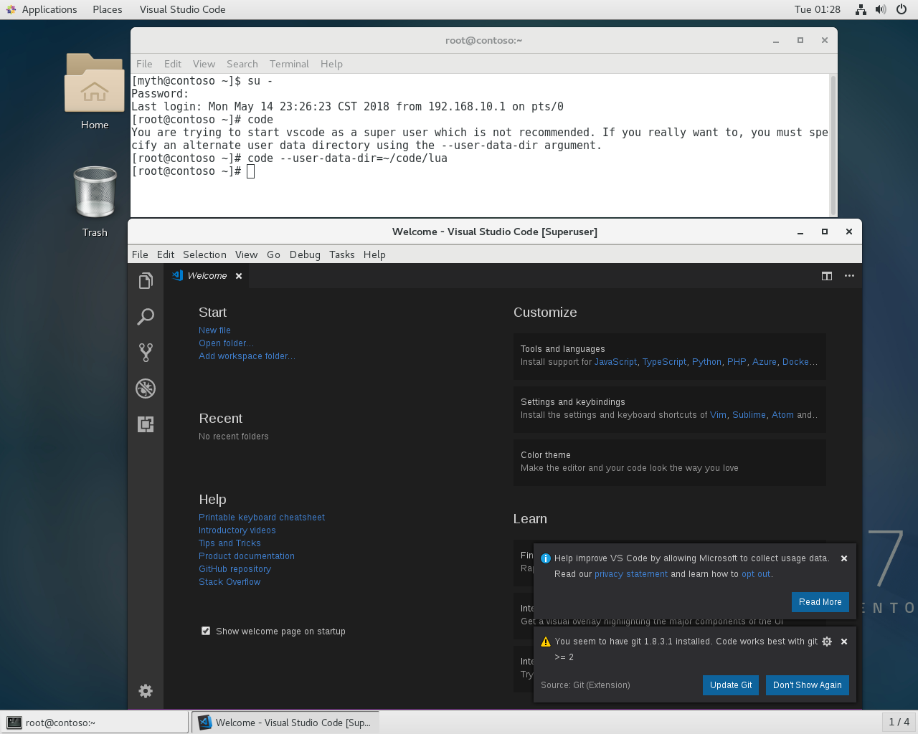Open the terminal window Terminal menu
The image size is (918, 734).
289,64
